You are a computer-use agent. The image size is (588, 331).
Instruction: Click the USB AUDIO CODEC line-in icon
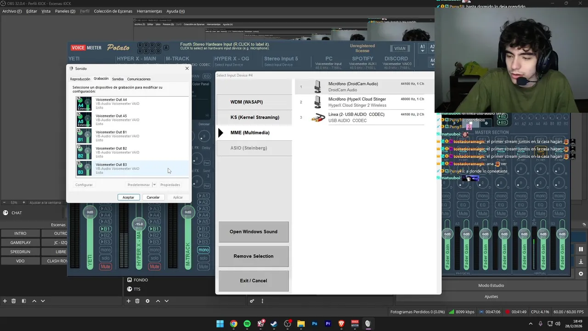point(317,118)
